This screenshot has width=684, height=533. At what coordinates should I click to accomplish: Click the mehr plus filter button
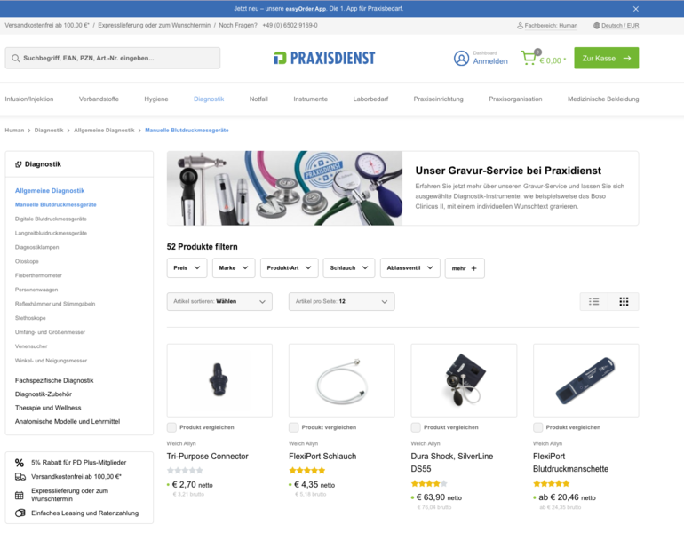465,268
